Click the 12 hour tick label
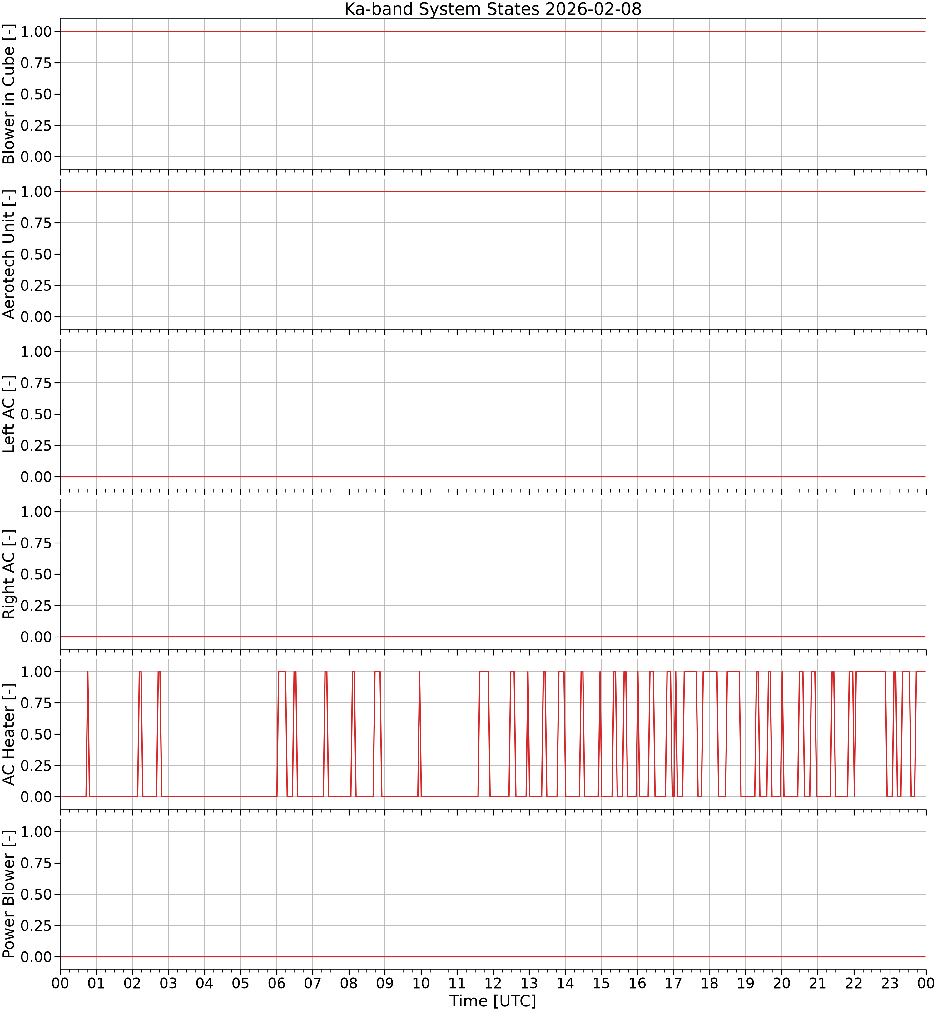This screenshot has height=1012, width=937. coord(493,983)
